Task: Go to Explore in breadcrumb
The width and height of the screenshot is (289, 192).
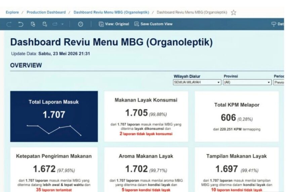Action: [12, 12]
